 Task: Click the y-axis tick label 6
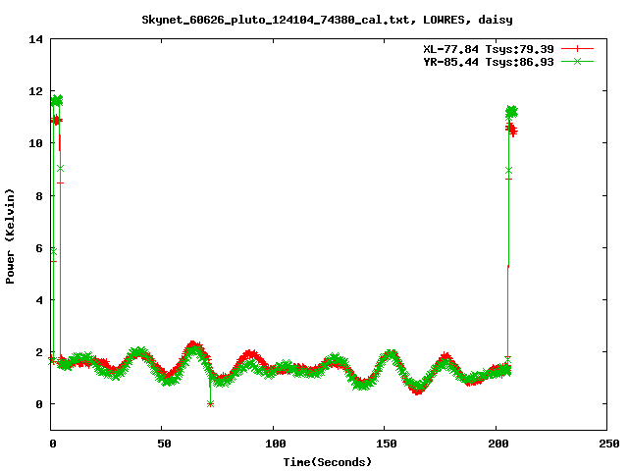(39, 248)
